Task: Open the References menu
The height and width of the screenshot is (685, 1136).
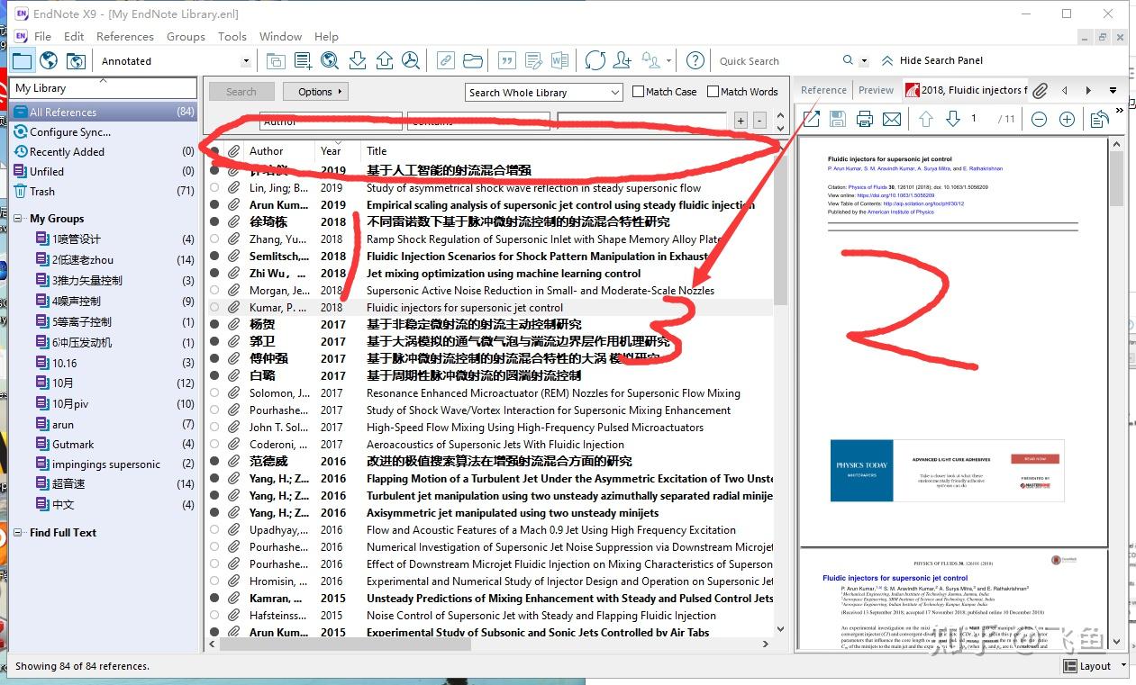Action: coord(124,36)
